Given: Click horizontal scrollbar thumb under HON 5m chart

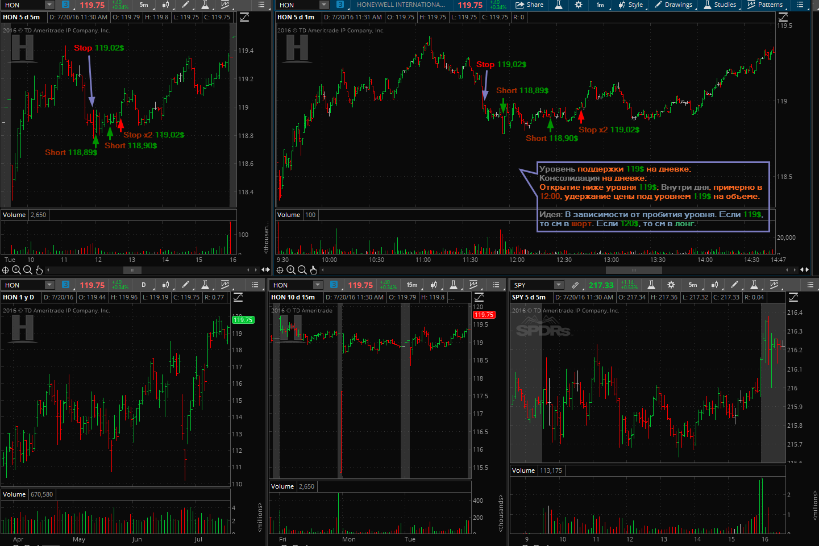Looking at the screenshot, I should click(132, 270).
